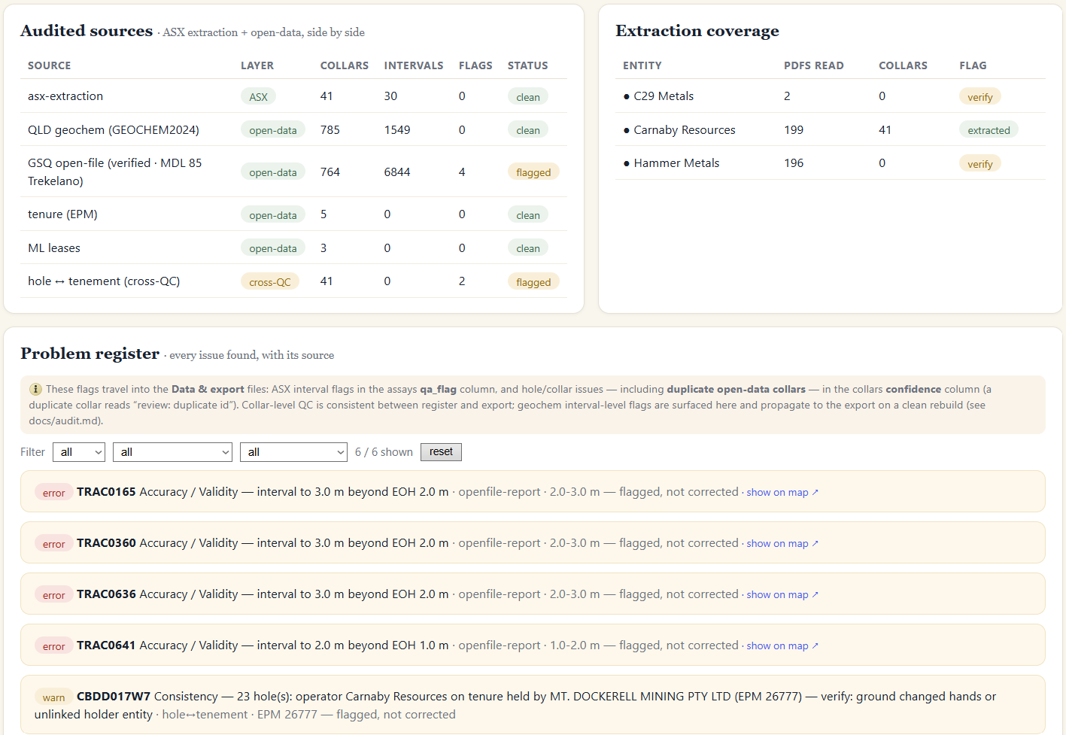Click clean status for tenure (EPM) row
The height and width of the screenshot is (735, 1066).
528,215
